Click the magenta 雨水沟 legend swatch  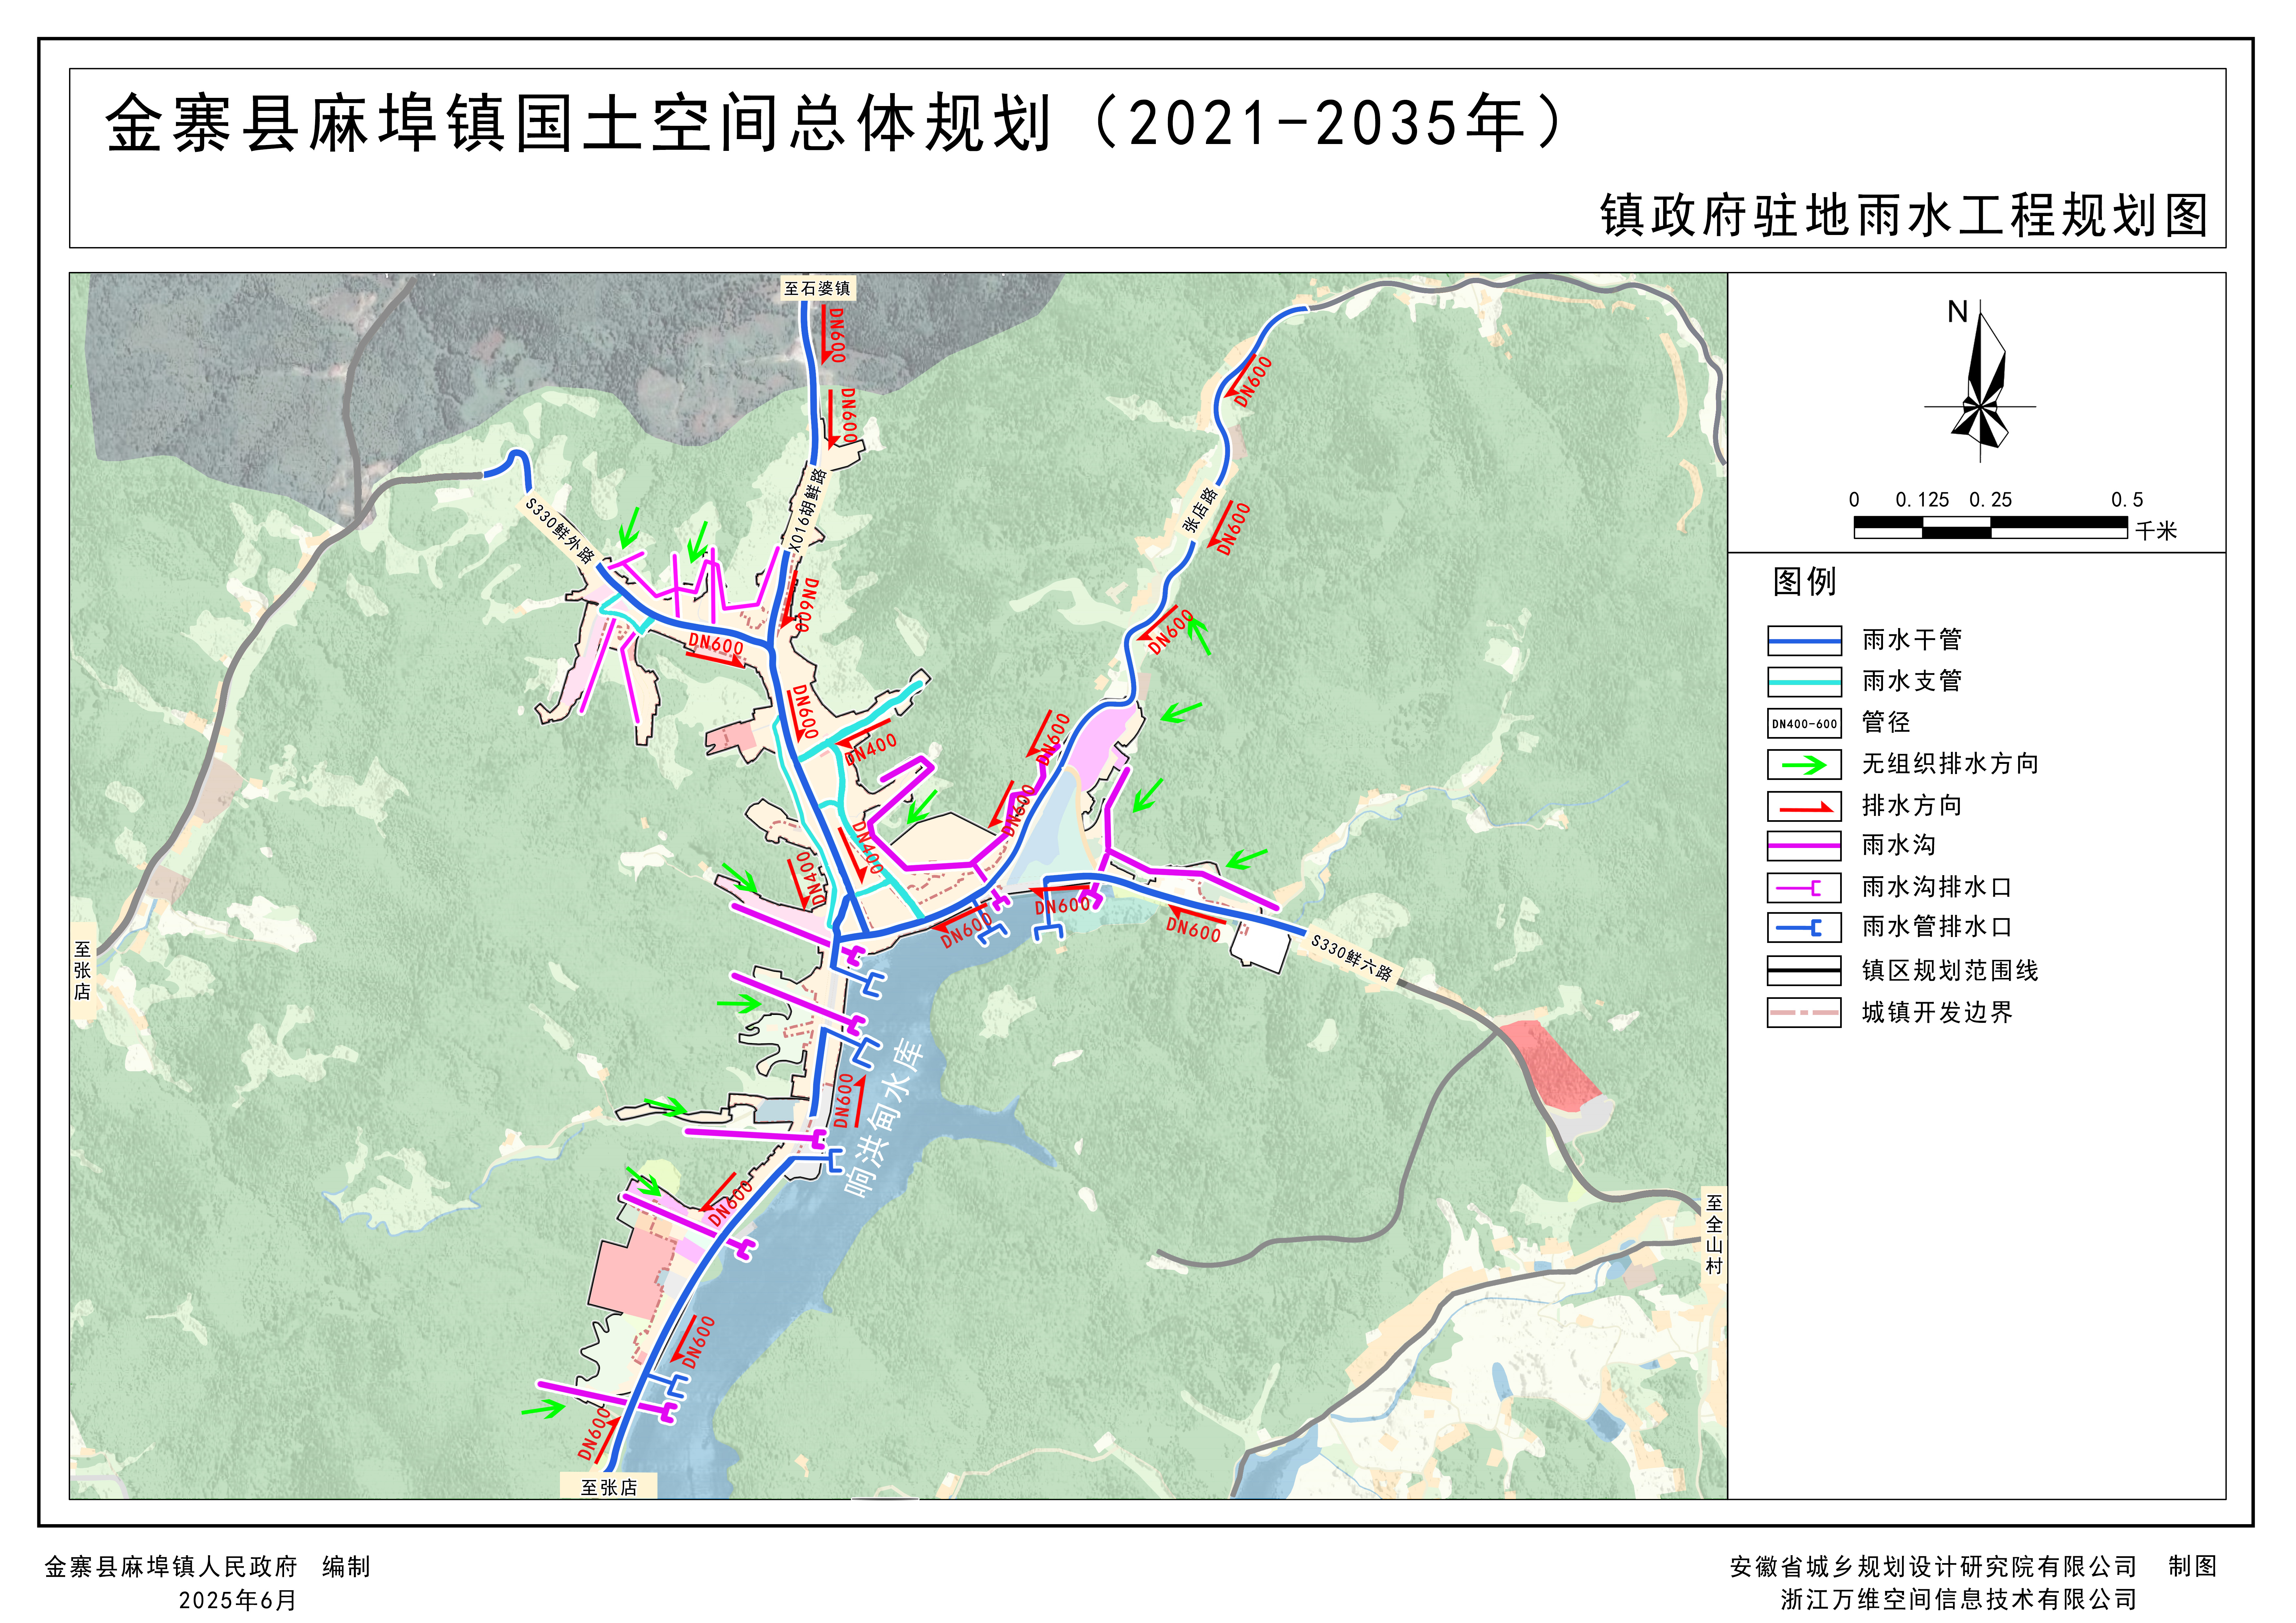coord(1804,846)
